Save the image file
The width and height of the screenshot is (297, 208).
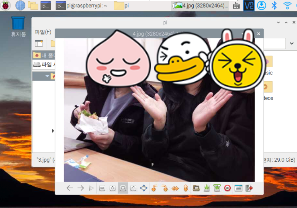[x=207, y=188]
